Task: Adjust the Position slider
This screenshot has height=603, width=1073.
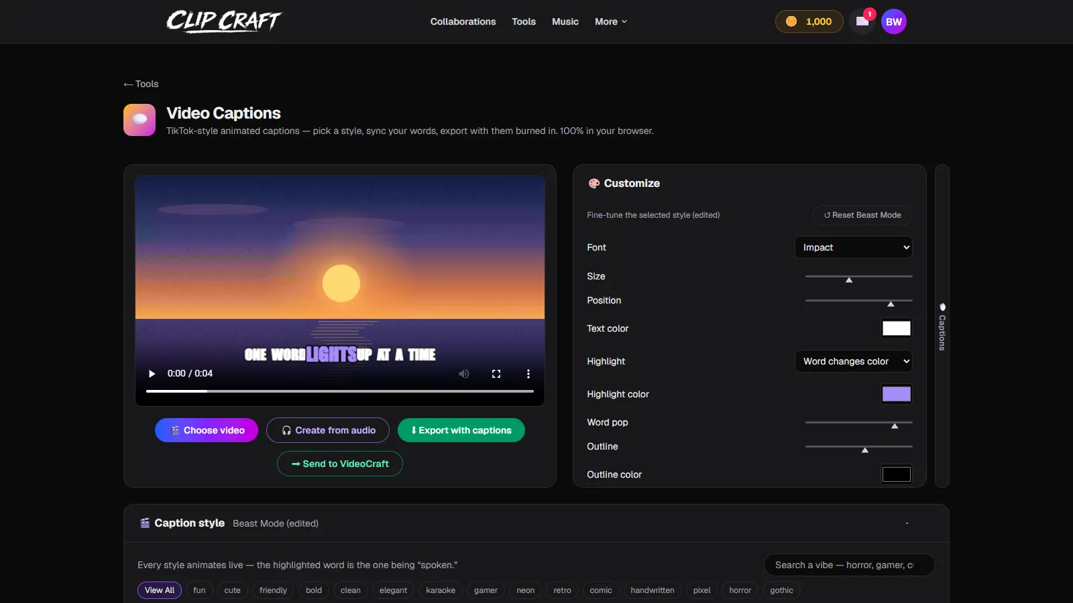Action: pos(859,300)
